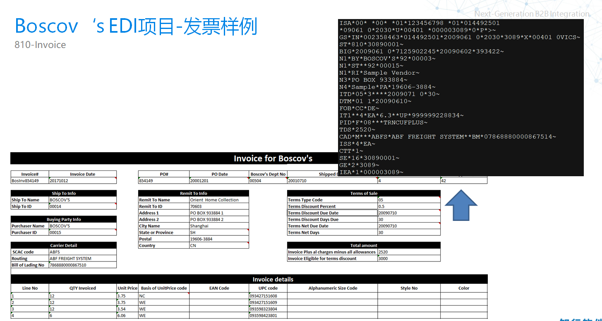The width and height of the screenshot is (602, 321).
Task: Click the "Total amount" section header
Action: 364,245
